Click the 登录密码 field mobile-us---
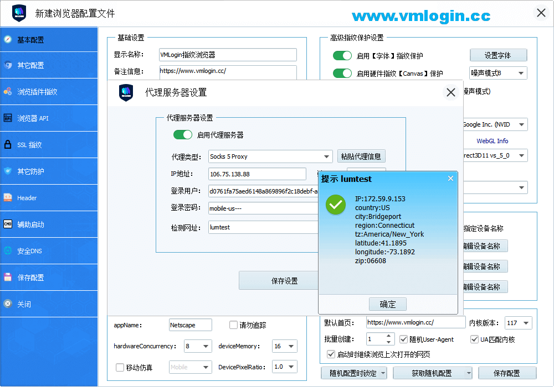Image resolution: width=554 pixels, height=387 pixels. click(263, 208)
